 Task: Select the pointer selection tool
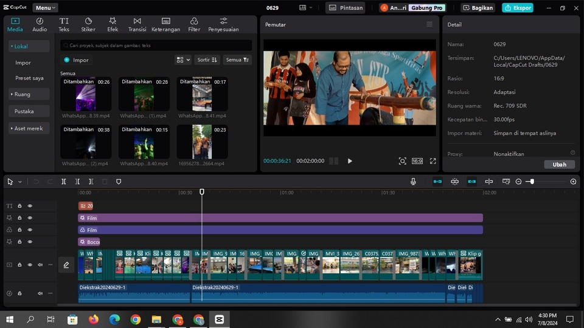(x=10, y=182)
